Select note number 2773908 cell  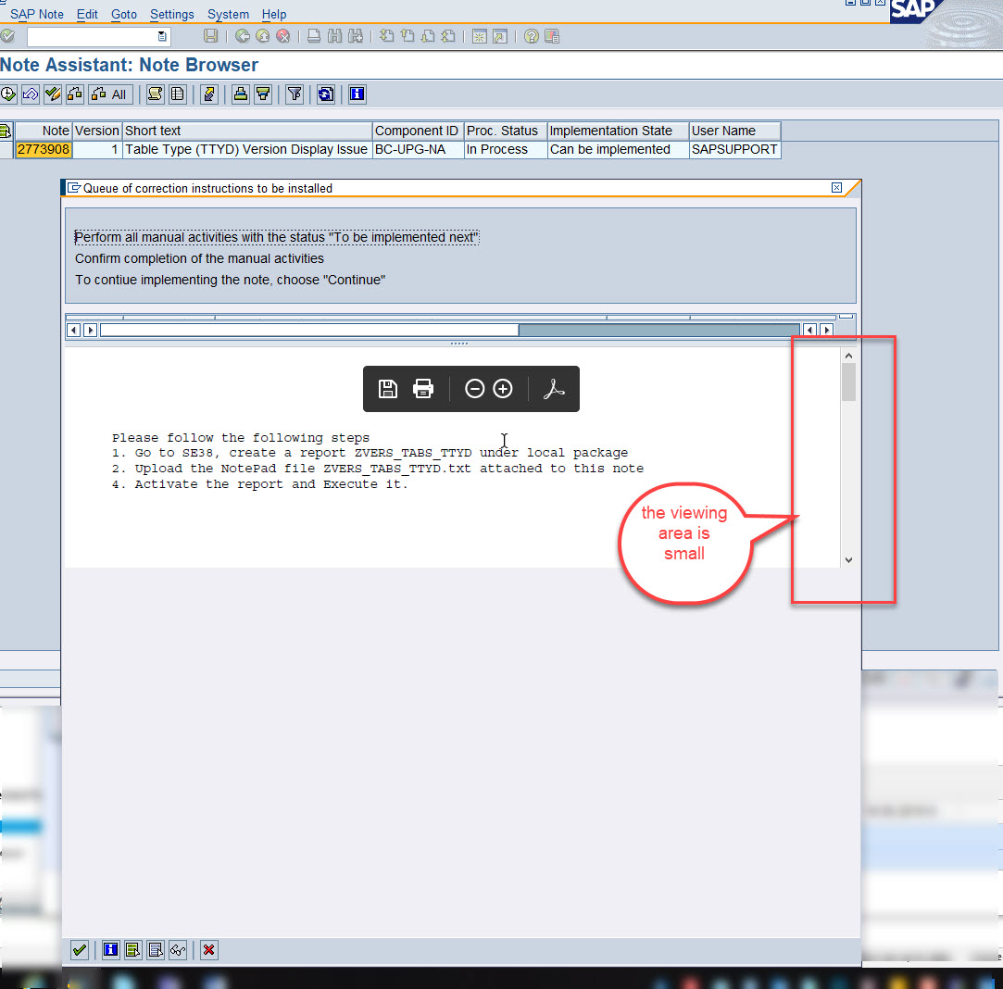tap(44, 150)
